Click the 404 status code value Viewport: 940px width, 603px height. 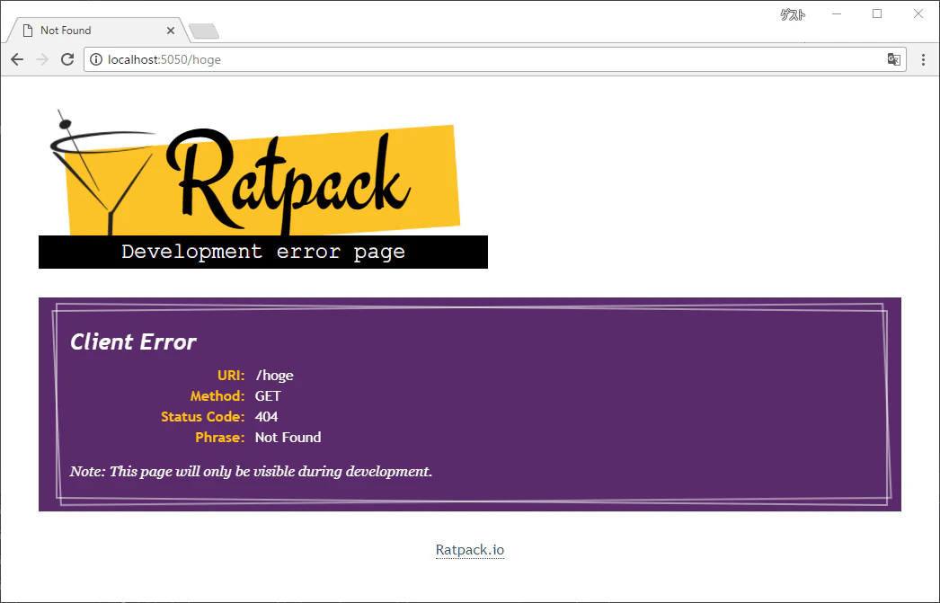point(267,417)
